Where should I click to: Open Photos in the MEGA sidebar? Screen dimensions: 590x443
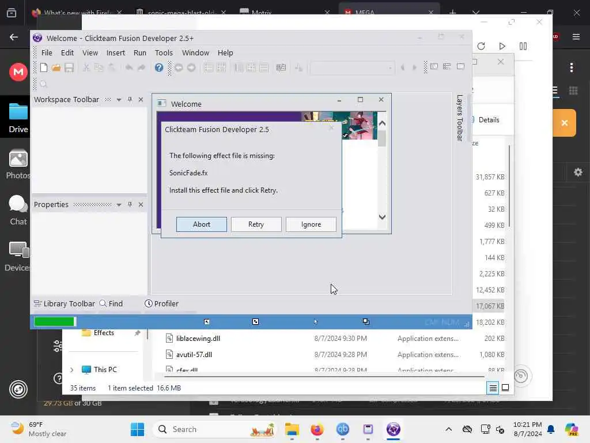click(18, 164)
